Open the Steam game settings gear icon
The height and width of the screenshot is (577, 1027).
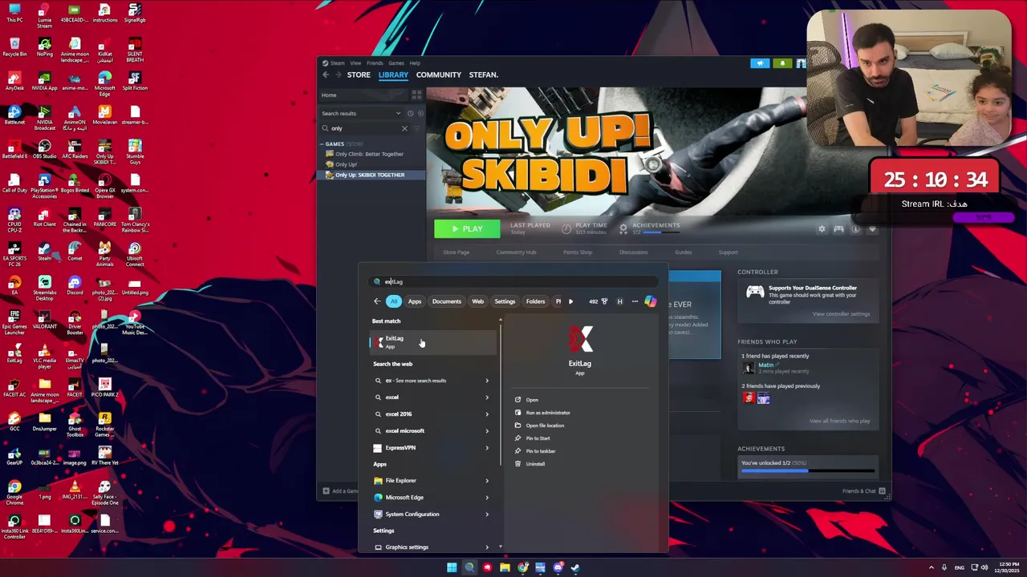[x=822, y=229]
